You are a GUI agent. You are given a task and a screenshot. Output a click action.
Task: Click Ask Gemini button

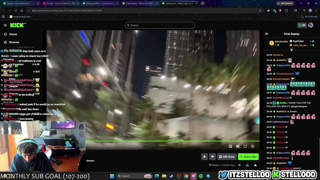[284, 3]
